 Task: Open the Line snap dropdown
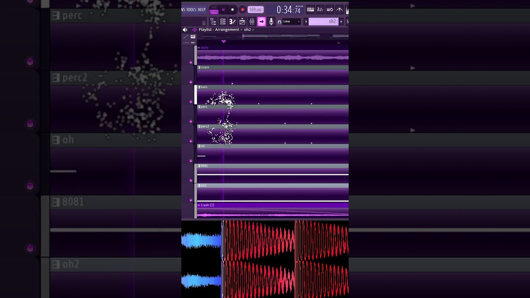[291, 22]
